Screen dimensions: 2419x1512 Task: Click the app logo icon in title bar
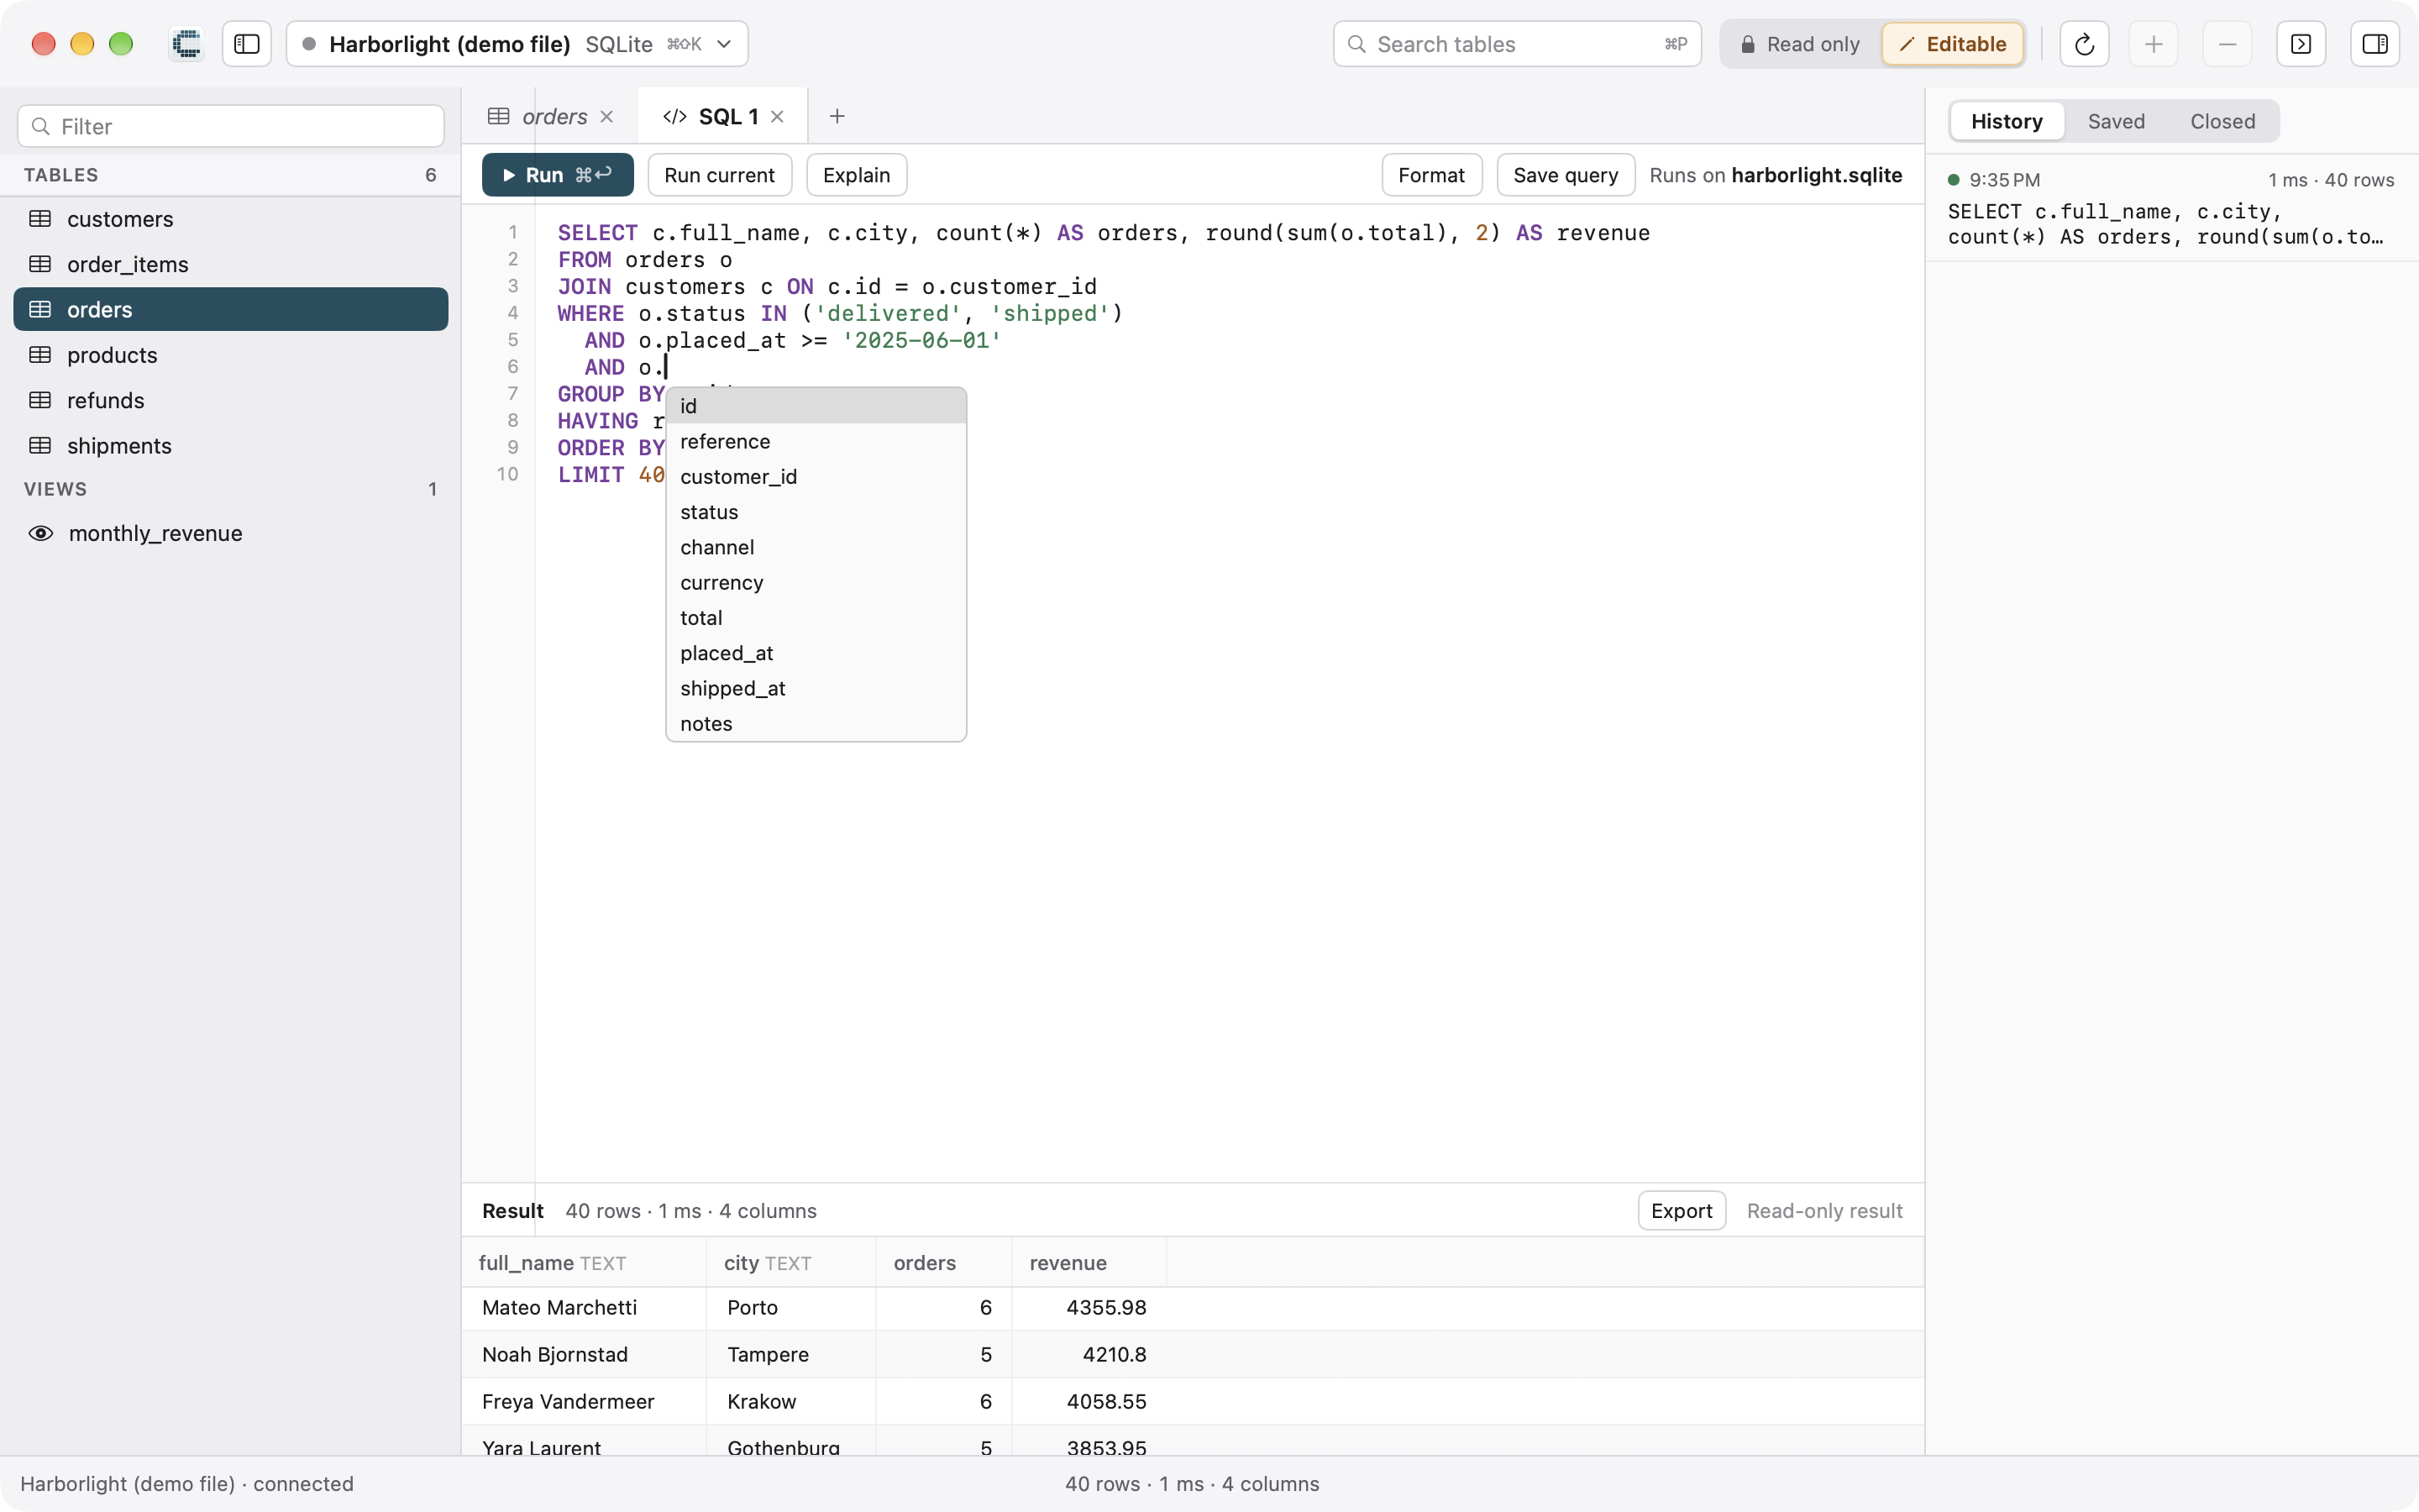186,44
